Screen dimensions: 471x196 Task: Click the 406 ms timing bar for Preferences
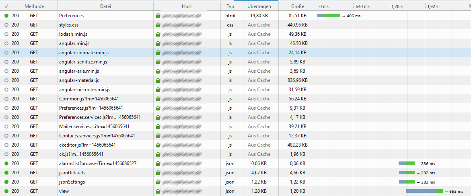click(x=329, y=16)
